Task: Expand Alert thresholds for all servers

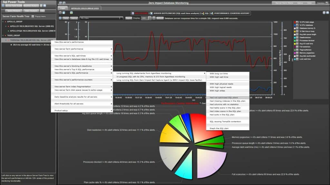Action: click(x=82, y=104)
